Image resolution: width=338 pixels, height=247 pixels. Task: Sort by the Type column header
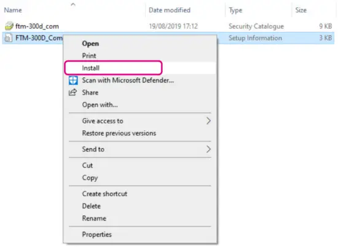click(x=235, y=10)
